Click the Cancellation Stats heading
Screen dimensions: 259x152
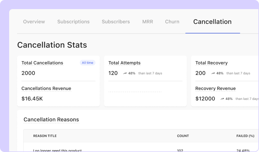click(52, 45)
